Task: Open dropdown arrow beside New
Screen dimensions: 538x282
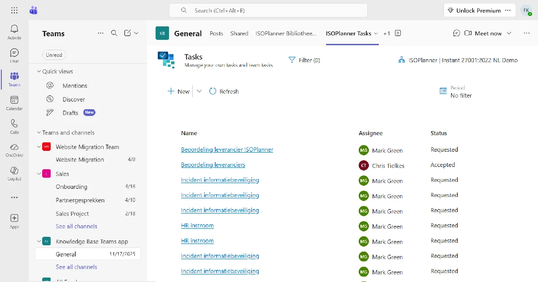Action: coord(200,91)
